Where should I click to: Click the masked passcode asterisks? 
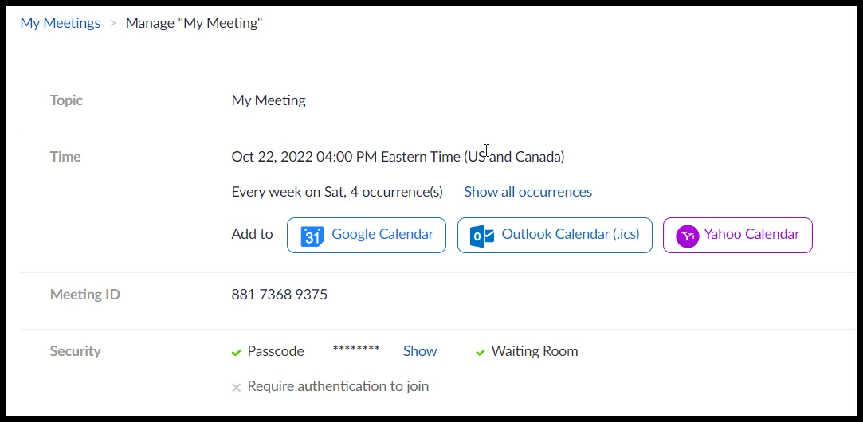coord(356,350)
